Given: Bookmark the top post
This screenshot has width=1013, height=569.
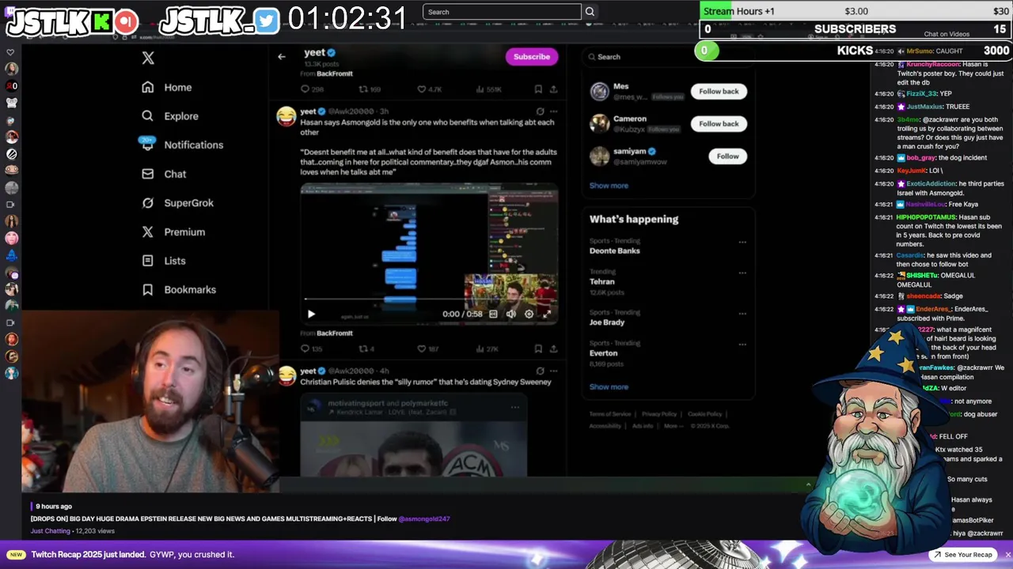Looking at the screenshot, I should 538,90.
